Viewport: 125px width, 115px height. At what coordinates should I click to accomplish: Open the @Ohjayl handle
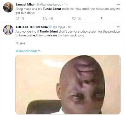point(59,27)
